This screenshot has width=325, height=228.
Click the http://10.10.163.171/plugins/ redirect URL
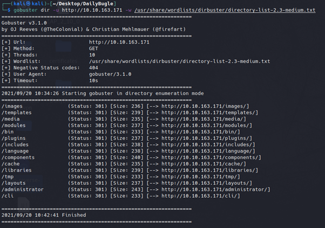point(205,138)
